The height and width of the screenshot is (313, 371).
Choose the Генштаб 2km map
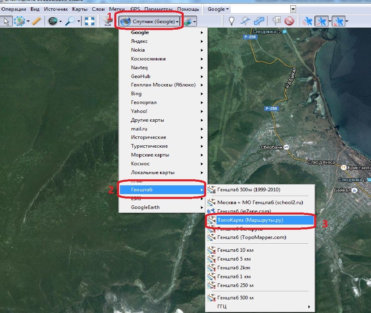click(260, 268)
